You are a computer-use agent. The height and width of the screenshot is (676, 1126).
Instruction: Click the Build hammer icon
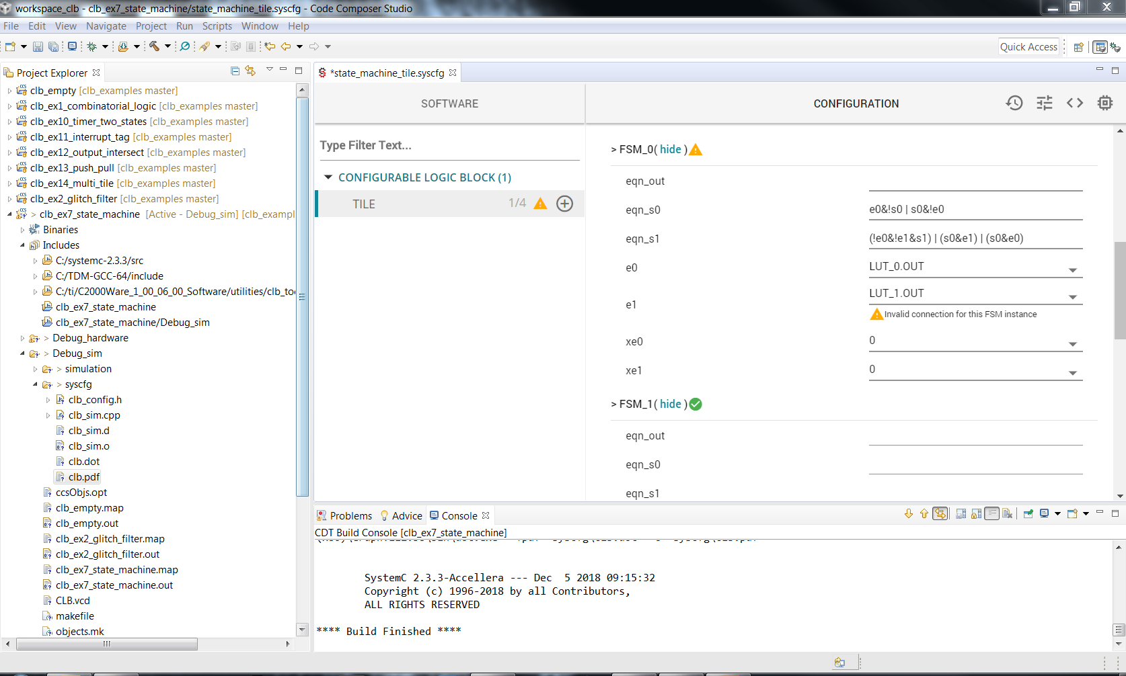(x=154, y=46)
